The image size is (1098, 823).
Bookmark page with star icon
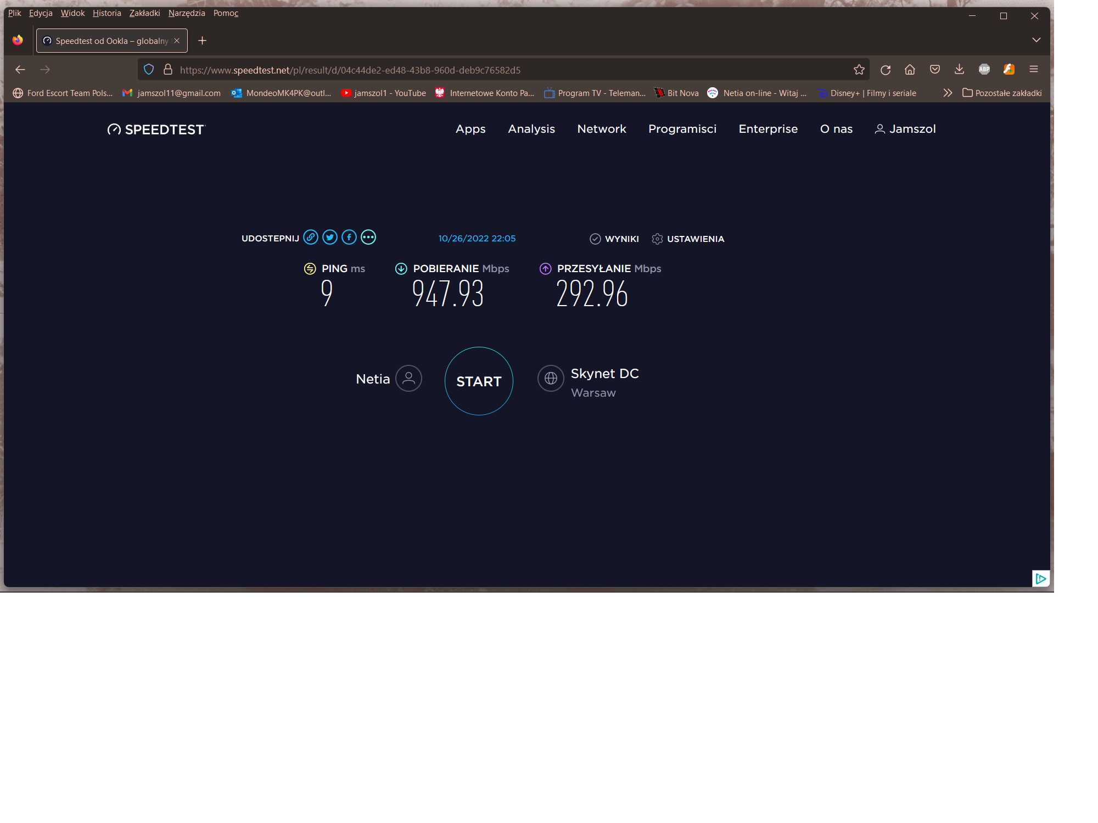point(859,70)
